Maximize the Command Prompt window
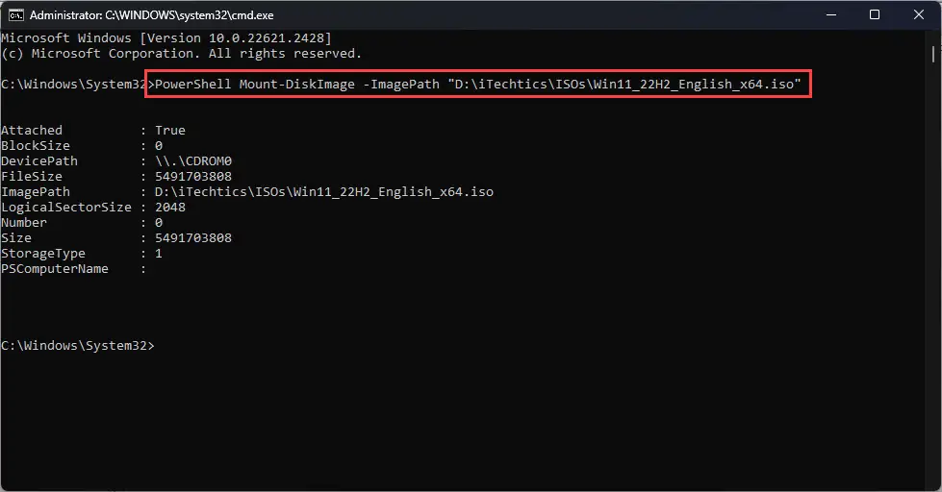Viewport: 942px width, 492px height. click(x=875, y=15)
